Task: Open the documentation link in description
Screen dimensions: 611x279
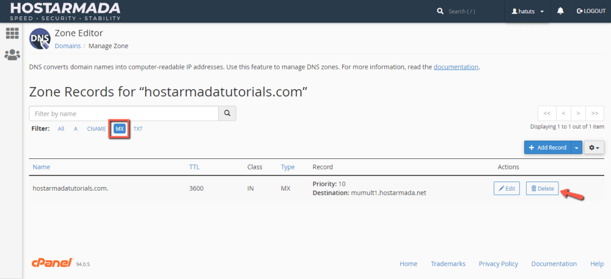Action: (456, 67)
